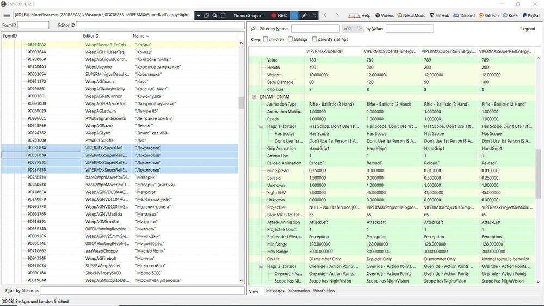Select the WeapPlasmaRifleCob "Кобра" record
The height and width of the screenshot is (306, 544).
pyautogui.click(x=120, y=45)
